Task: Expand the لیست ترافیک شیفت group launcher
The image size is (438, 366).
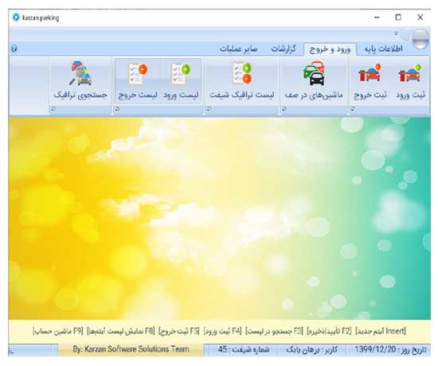Action: coord(209,109)
